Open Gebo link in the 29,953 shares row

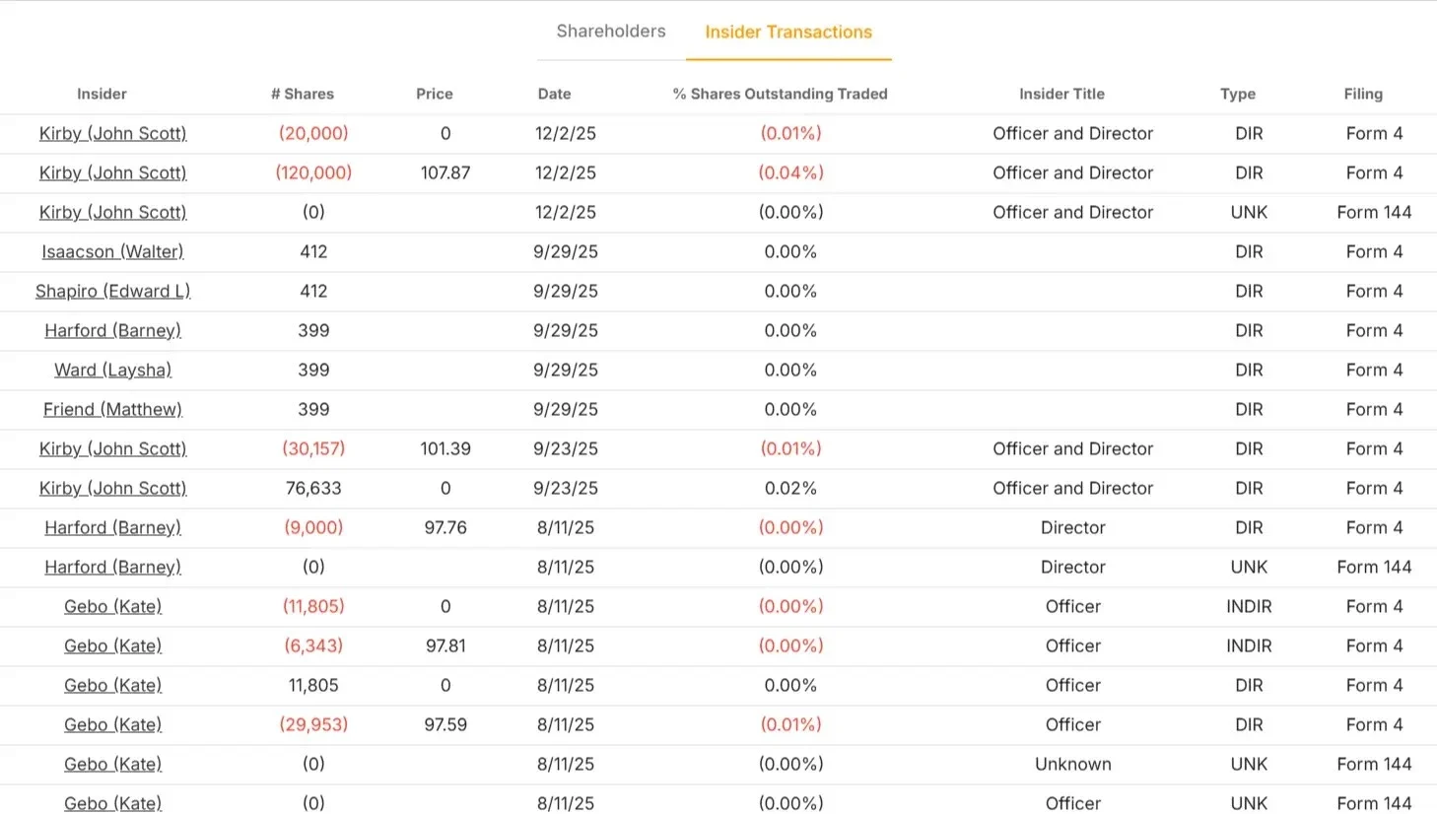(112, 724)
